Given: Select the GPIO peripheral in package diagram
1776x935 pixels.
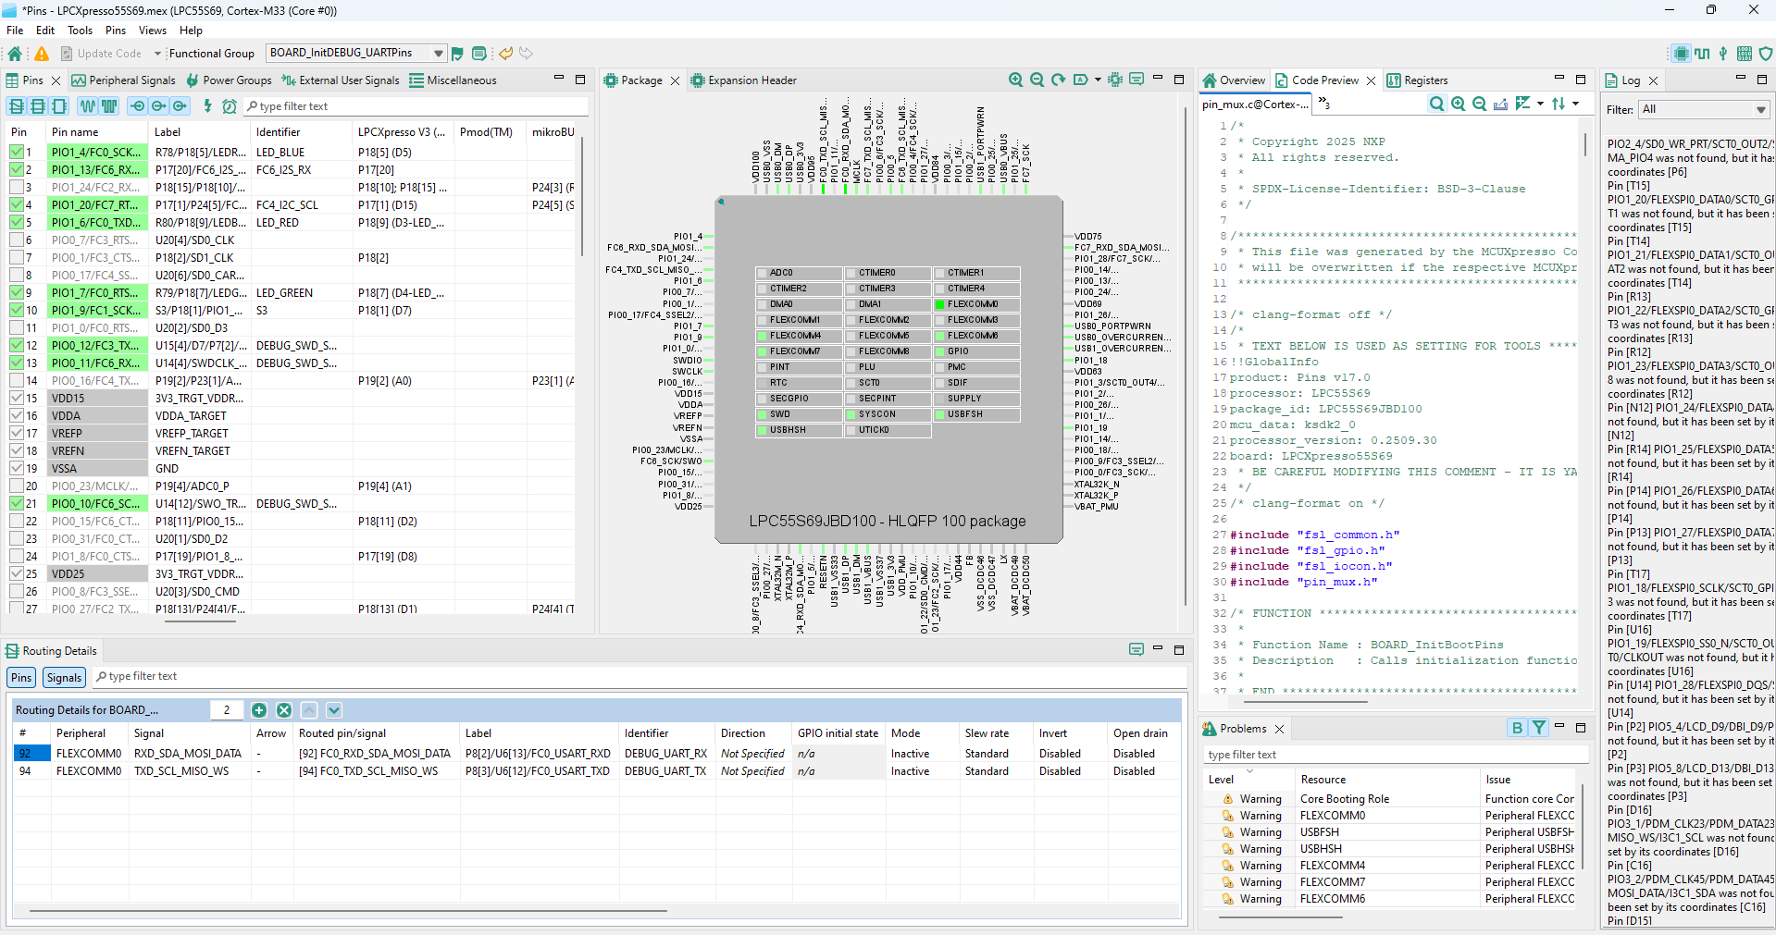Looking at the screenshot, I should 976,351.
